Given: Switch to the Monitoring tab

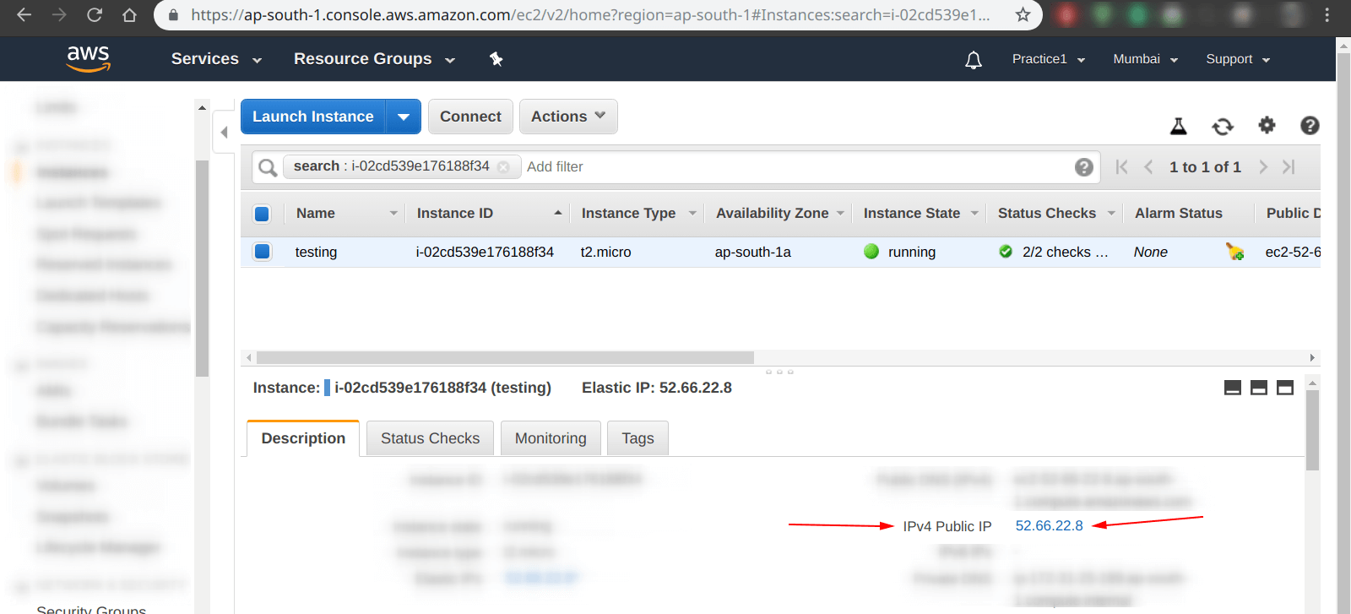Looking at the screenshot, I should [x=551, y=438].
